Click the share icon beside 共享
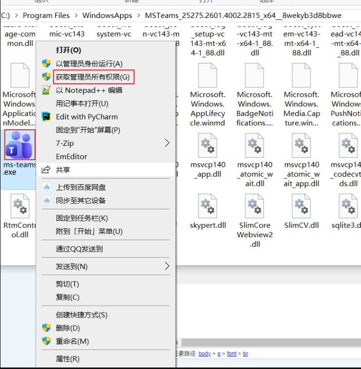 [x=46, y=170]
